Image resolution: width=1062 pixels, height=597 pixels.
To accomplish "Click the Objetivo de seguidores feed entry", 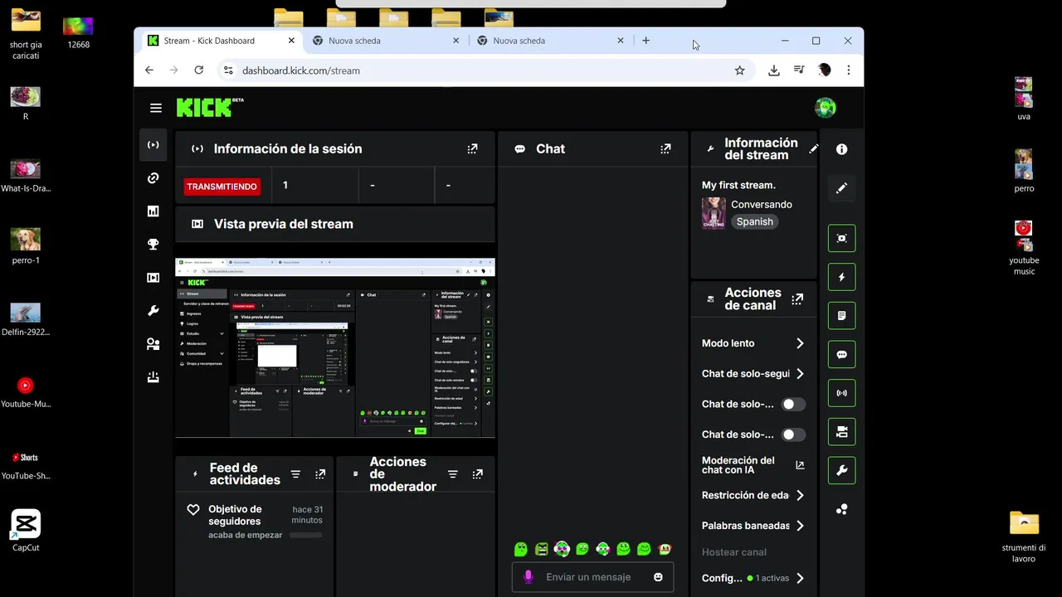I will click(x=253, y=522).
